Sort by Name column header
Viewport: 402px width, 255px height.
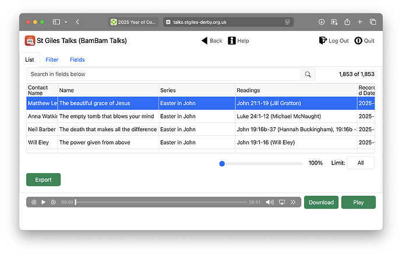coord(108,90)
